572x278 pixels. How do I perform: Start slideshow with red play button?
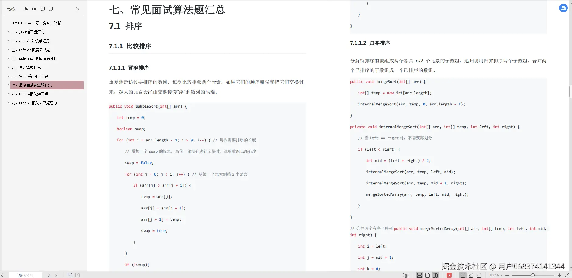449,275
